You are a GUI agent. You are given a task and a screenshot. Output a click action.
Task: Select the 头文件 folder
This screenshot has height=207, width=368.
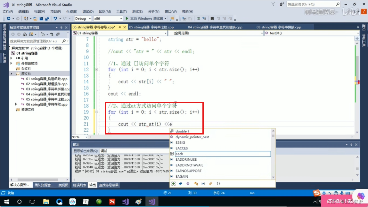[26, 68]
